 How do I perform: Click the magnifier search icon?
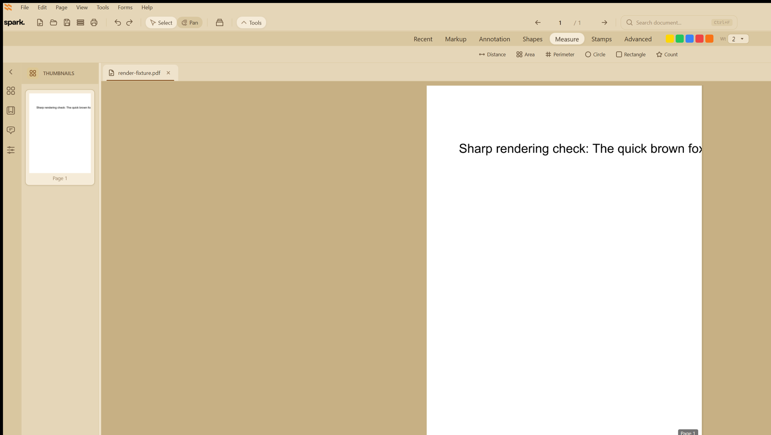pos(629,23)
